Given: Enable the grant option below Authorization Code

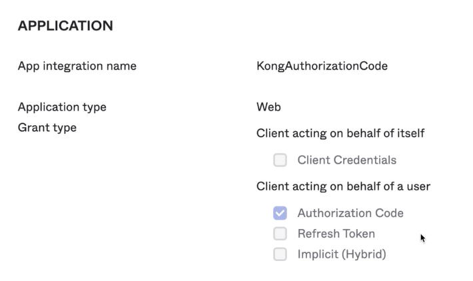Looking at the screenshot, I should 280,234.
